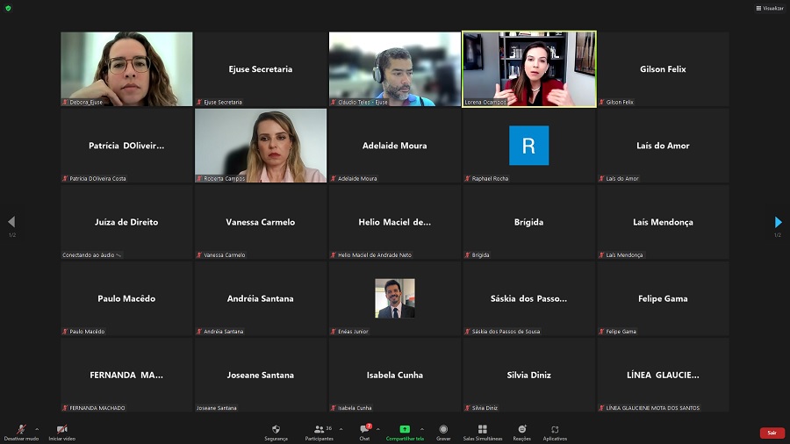Expand the audio settings arrow next to the microphone
790x444 pixels.
click(x=37, y=429)
